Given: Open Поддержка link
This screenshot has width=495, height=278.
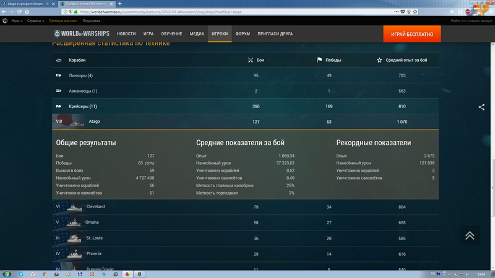Looking at the screenshot, I should tap(91, 21).
